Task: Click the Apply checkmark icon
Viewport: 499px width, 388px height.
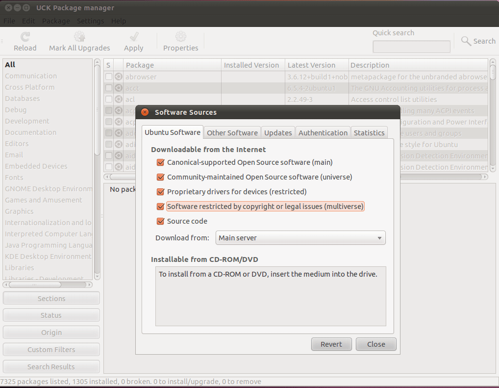Action: coord(134,37)
